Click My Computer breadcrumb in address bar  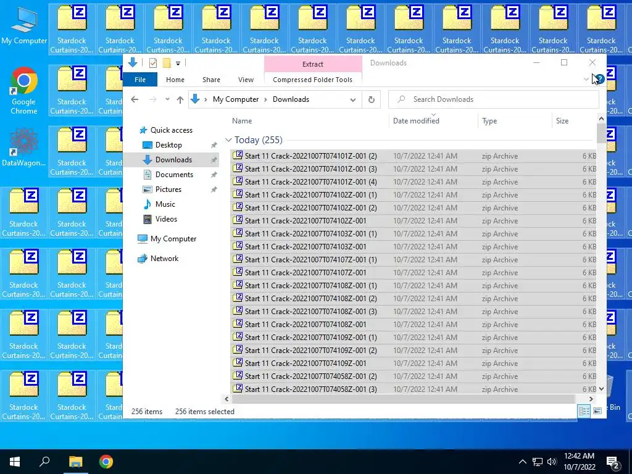(236, 99)
